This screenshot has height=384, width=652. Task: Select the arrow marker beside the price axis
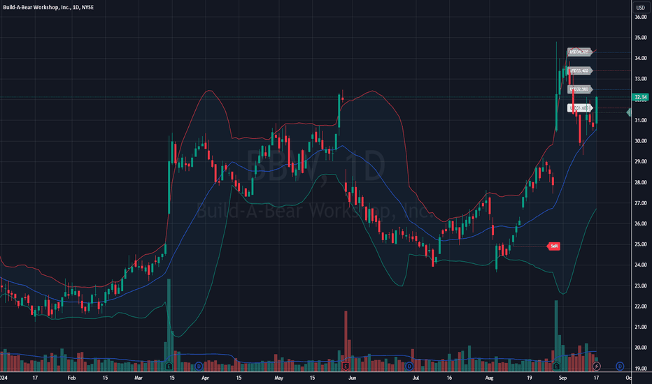(x=629, y=112)
